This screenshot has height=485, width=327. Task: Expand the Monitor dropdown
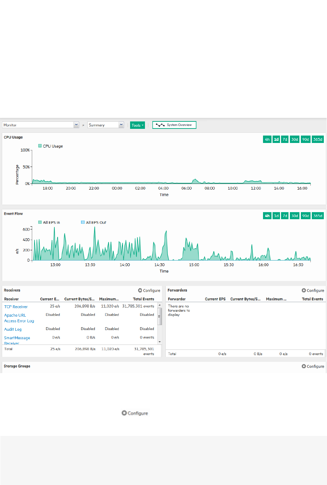(x=76, y=125)
